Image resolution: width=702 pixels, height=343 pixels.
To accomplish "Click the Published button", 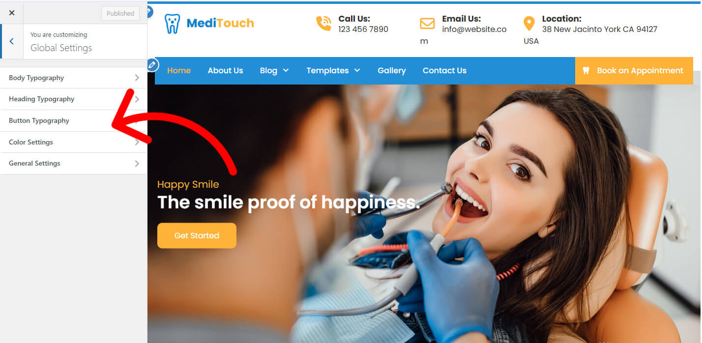I will coord(120,13).
